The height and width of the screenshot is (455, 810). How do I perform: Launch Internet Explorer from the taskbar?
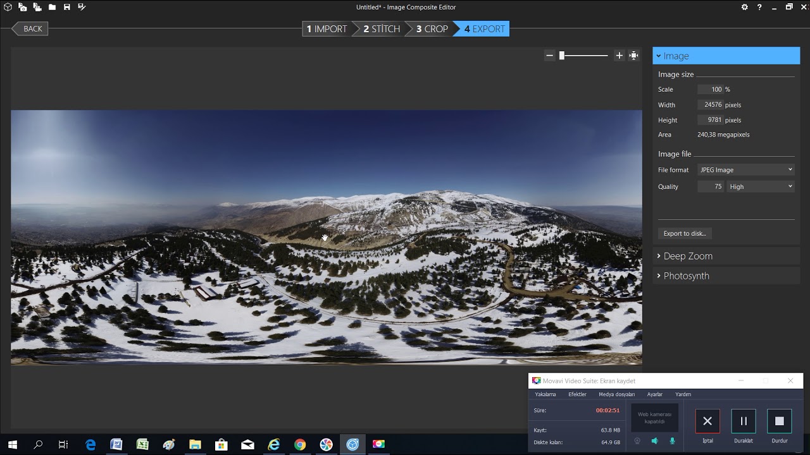click(x=273, y=444)
